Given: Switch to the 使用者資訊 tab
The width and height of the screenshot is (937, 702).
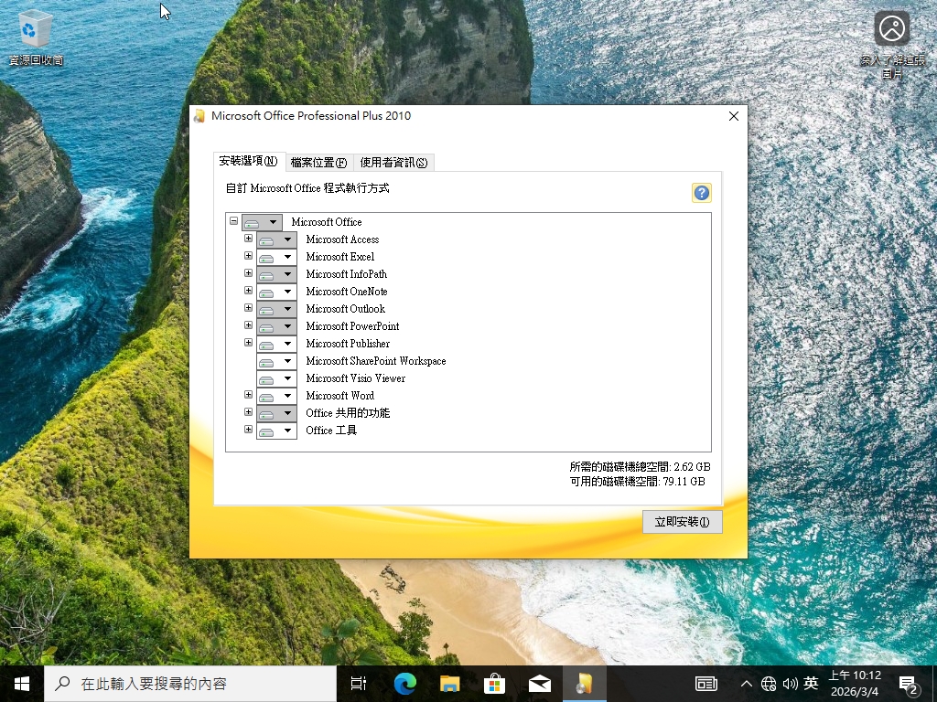Looking at the screenshot, I should point(393,163).
